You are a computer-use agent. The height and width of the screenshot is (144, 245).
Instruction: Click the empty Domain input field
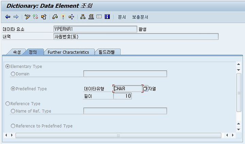(125, 74)
